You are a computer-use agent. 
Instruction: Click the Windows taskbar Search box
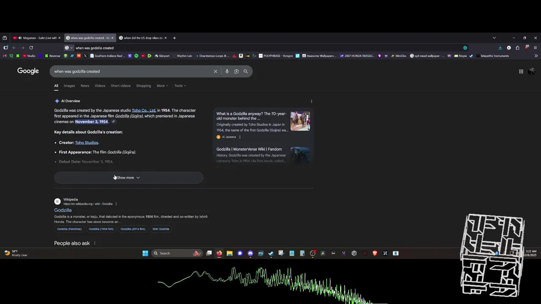(177, 253)
